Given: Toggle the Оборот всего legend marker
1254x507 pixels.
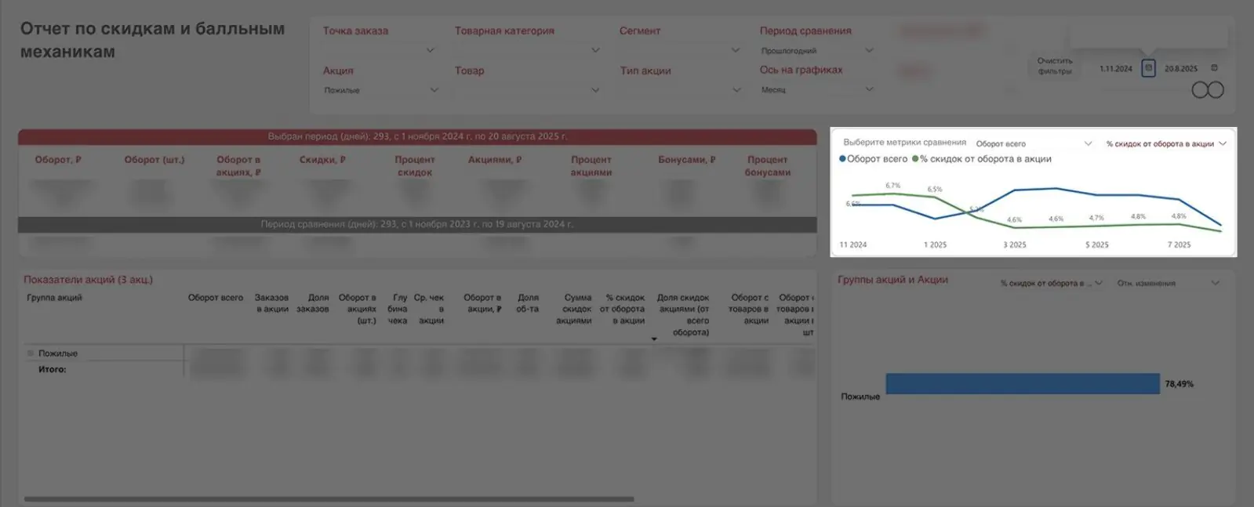Looking at the screenshot, I should [842, 159].
